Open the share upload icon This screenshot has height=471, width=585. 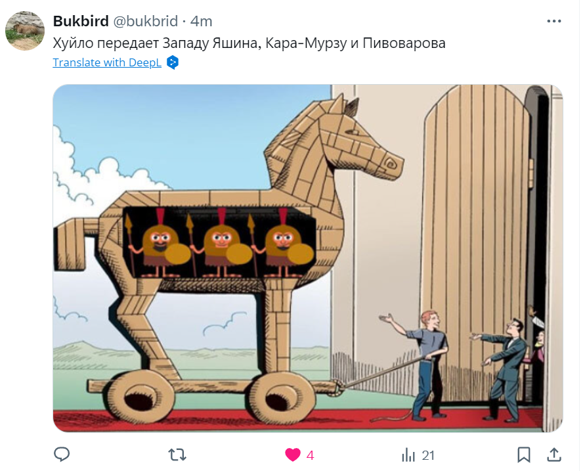(554, 455)
